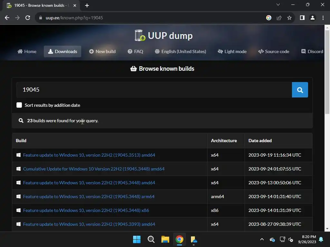Open a new browser tab
The image size is (330, 247).
(87, 5)
